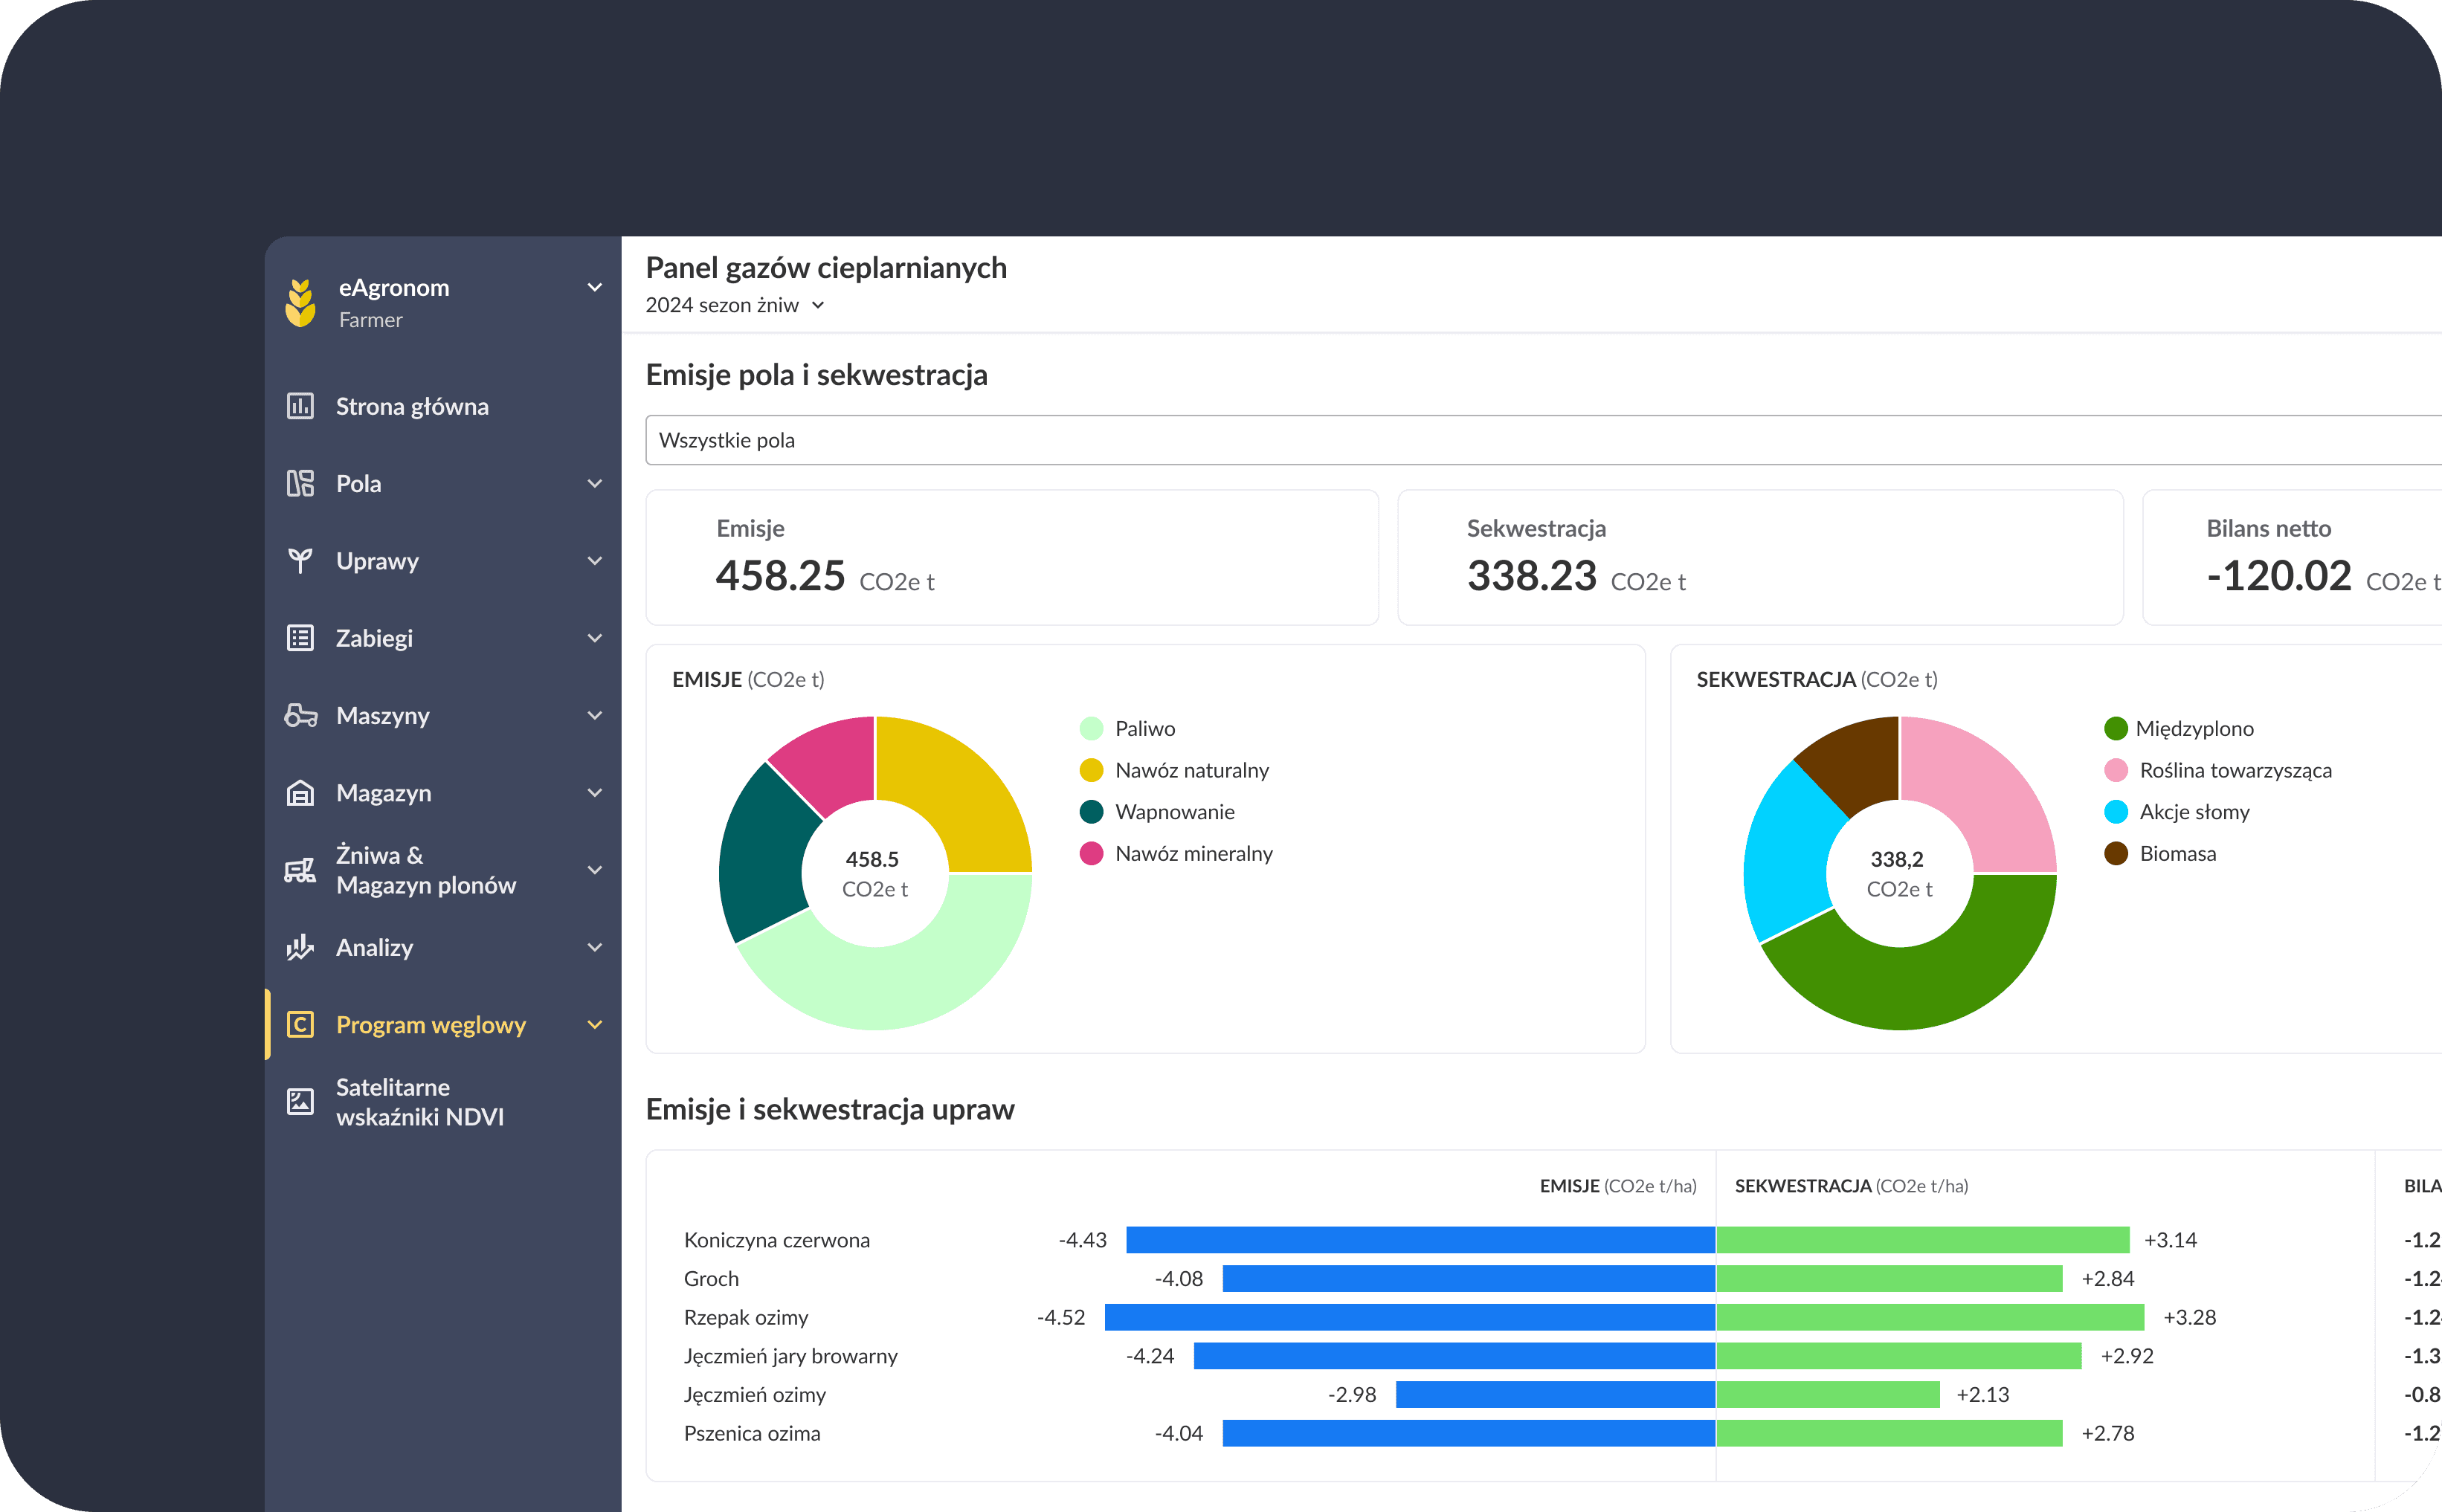
Task: Click the Koniczyna czerwona crop row label
Action: 776,1240
